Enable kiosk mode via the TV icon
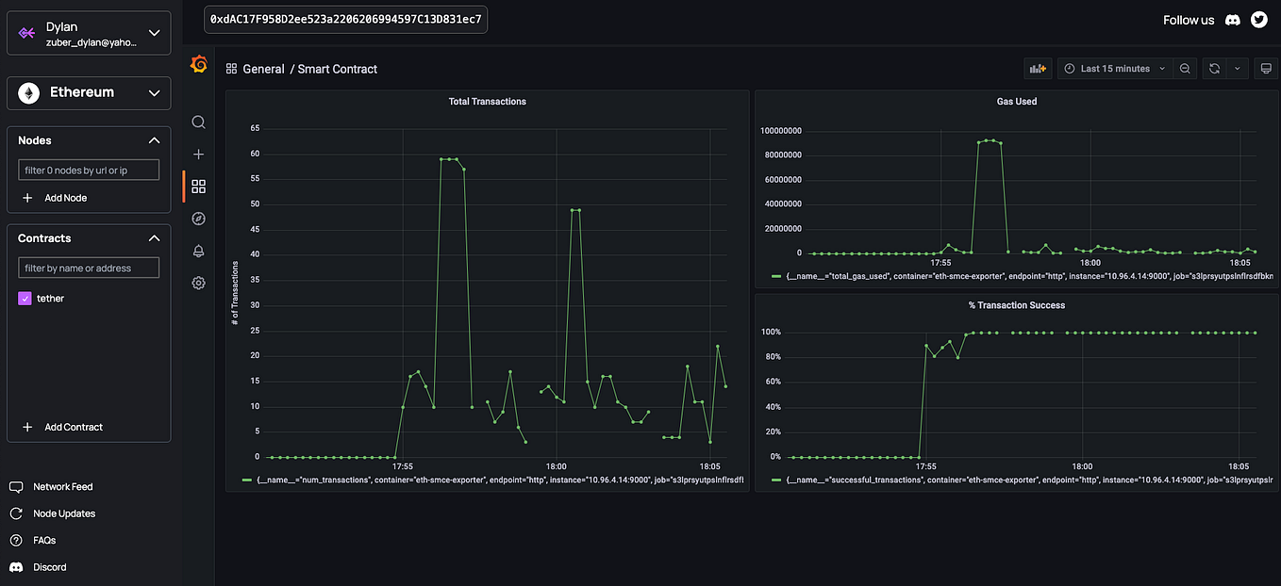The height and width of the screenshot is (586, 1281). 1266,67
